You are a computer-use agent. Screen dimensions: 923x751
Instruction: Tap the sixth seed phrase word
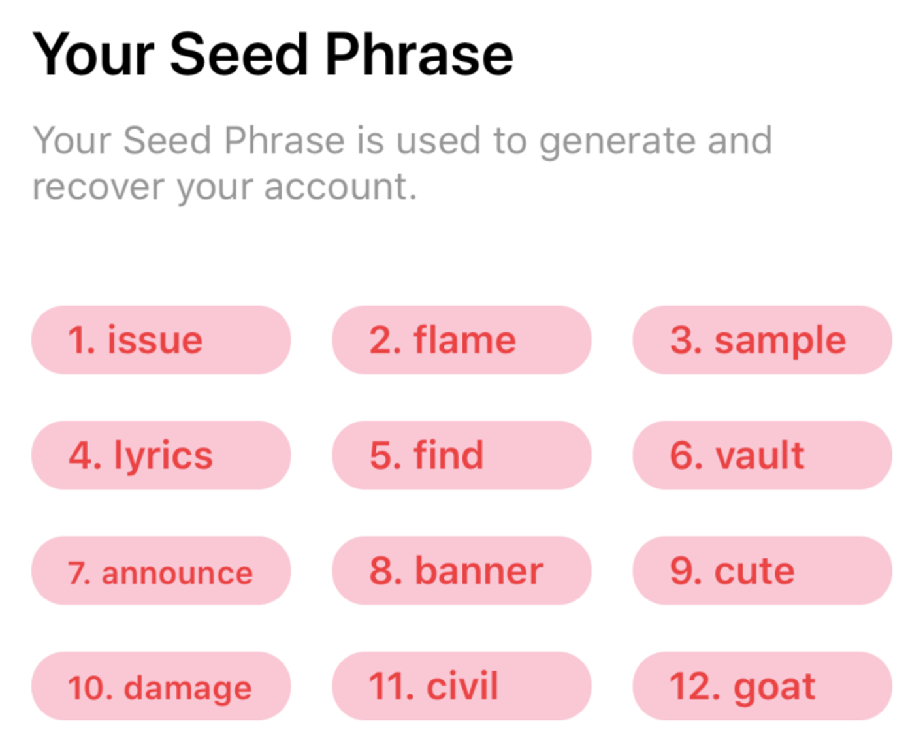pyautogui.click(x=762, y=455)
